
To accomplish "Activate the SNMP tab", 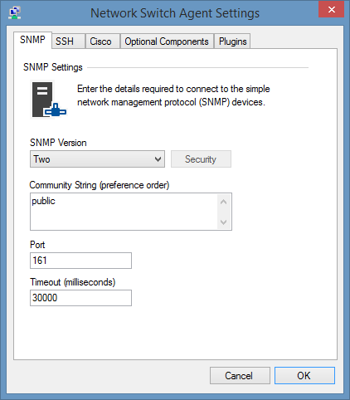I will pyautogui.click(x=32, y=40).
